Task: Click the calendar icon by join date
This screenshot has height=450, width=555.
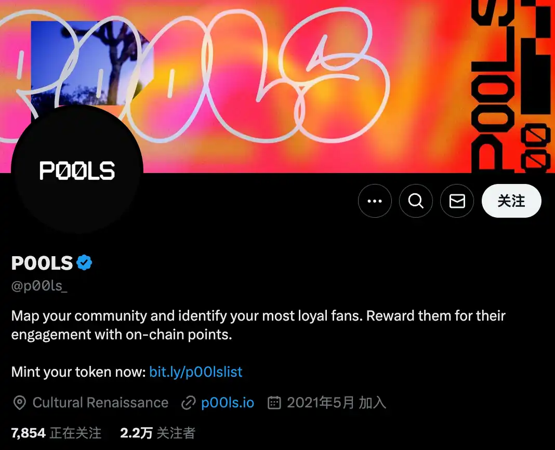Action: [x=274, y=403]
